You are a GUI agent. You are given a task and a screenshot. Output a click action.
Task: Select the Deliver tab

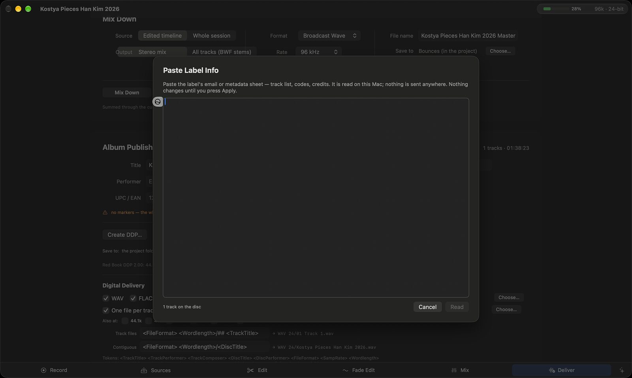561,370
